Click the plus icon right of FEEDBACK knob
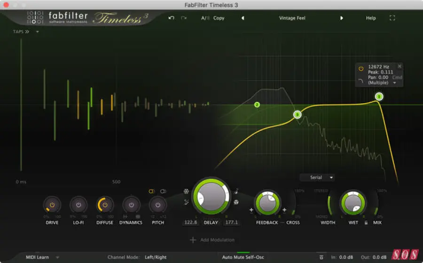Screen dimensions: 423x263 [284, 210]
